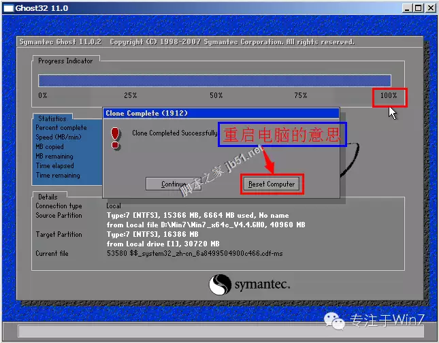Click the Connection type label
439x343 pixels.
point(59,206)
